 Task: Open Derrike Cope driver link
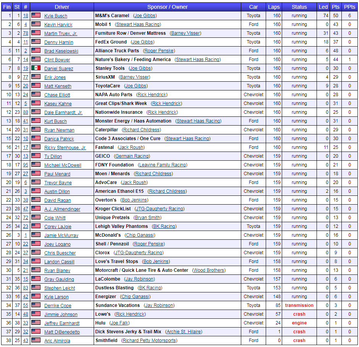[58, 306]
